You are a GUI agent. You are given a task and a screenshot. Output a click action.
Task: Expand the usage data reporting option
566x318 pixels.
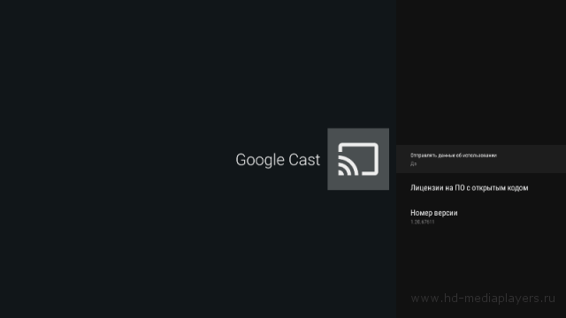[481, 159]
